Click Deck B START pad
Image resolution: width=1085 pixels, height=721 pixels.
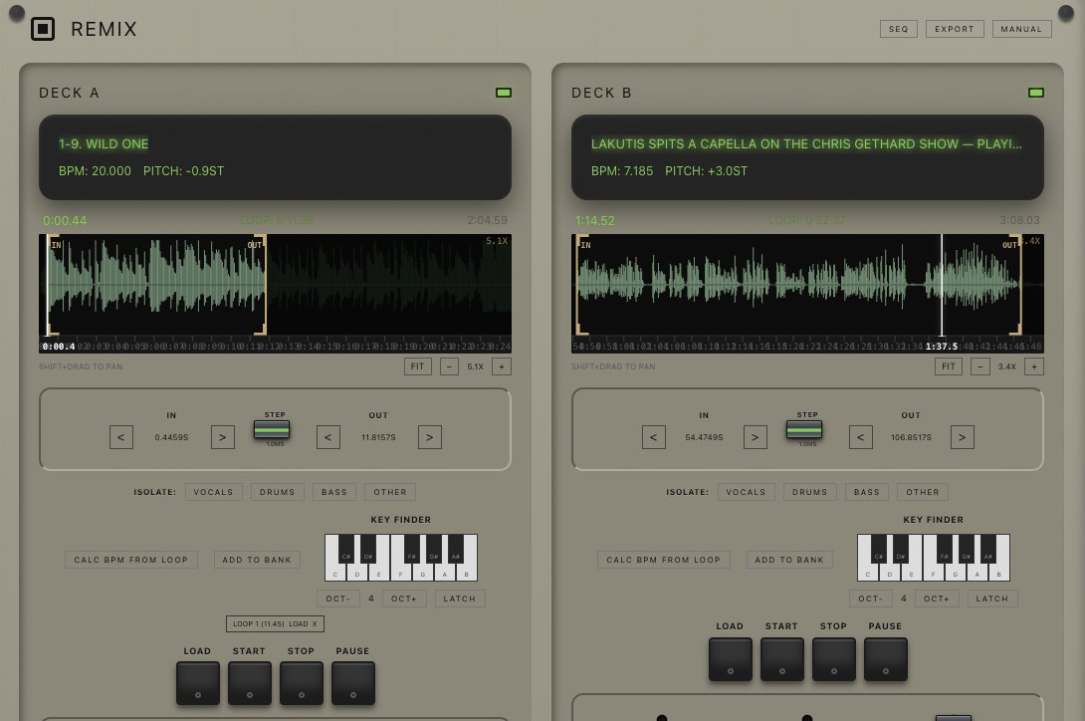(x=782, y=659)
